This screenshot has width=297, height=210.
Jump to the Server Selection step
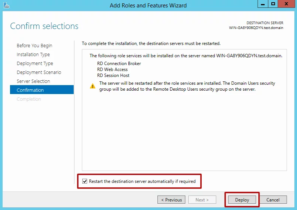coord(33,81)
